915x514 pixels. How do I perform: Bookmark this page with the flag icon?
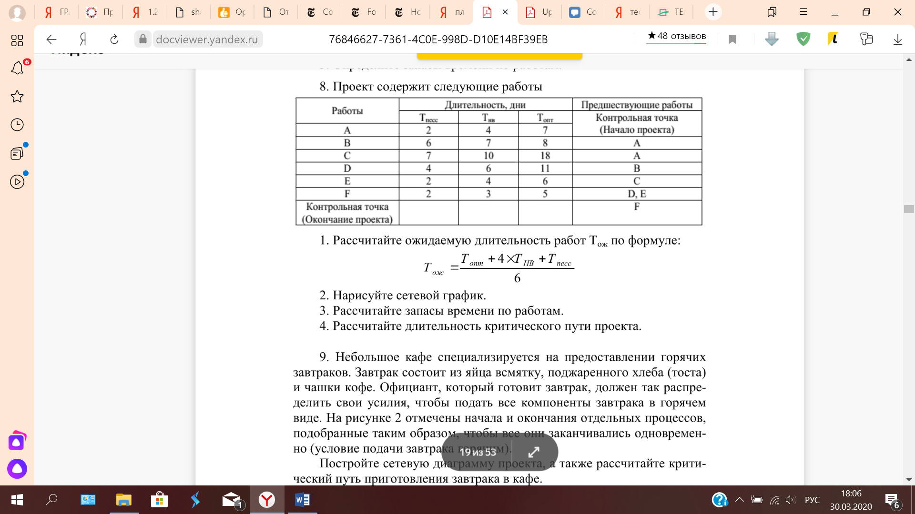[x=732, y=39]
